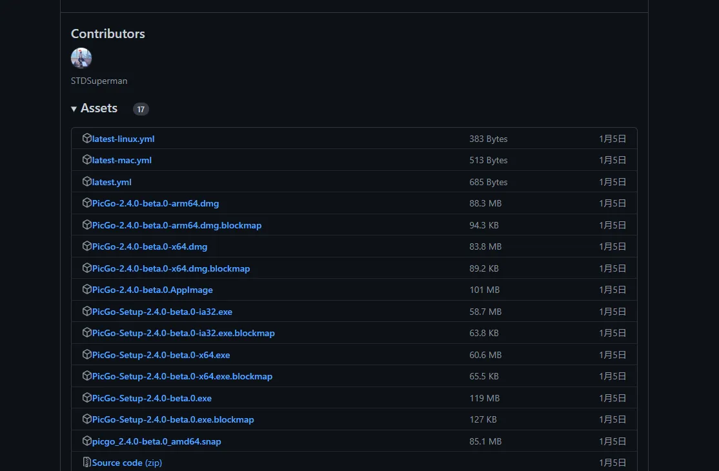Open latest-mac.yml file link
This screenshot has width=719, height=471.
pyautogui.click(x=122, y=160)
